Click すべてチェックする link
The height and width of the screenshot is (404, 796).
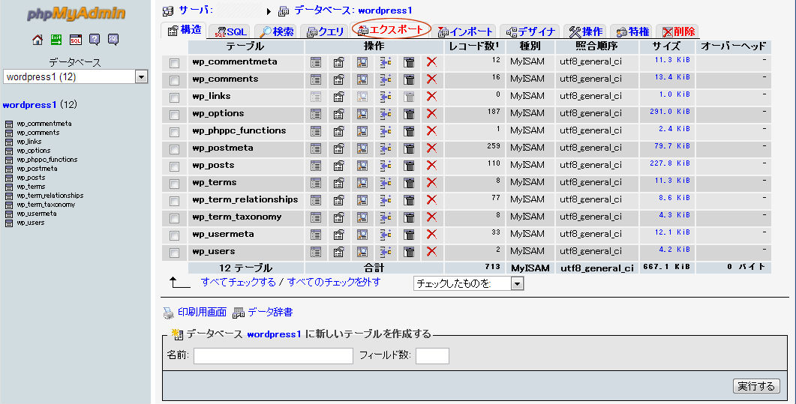point(238,282)
